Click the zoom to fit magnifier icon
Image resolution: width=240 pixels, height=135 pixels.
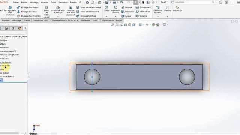112,25
